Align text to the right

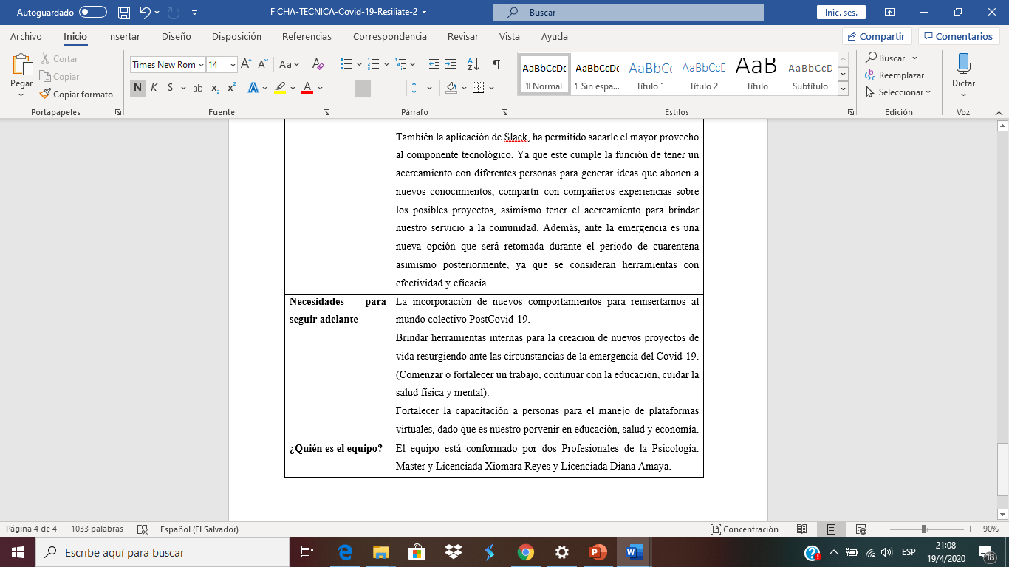click(x=379, y=88)
